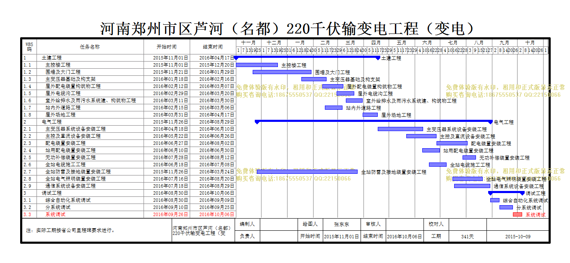The width and height of the screenshot is (570, 263).
Task: Select the 开始时间 column header at the top
Action: (167, 47)
